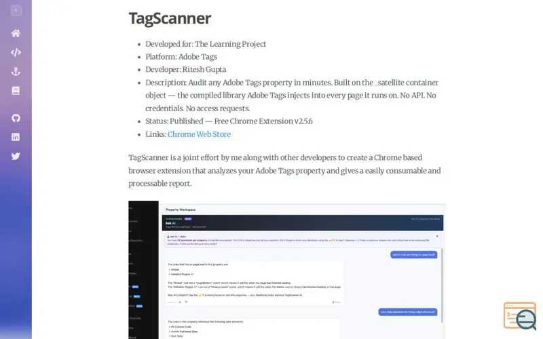Open the TagScanner Ask AI screenshot
Image resolution: width=543 pixels, height=339 pixels.
coord(286,270)
